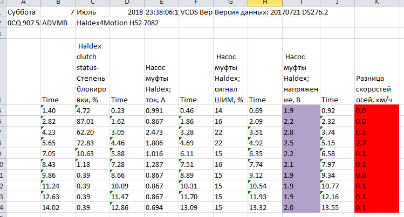Click the month cell Июль
The image size is (404, 217).
92,12
